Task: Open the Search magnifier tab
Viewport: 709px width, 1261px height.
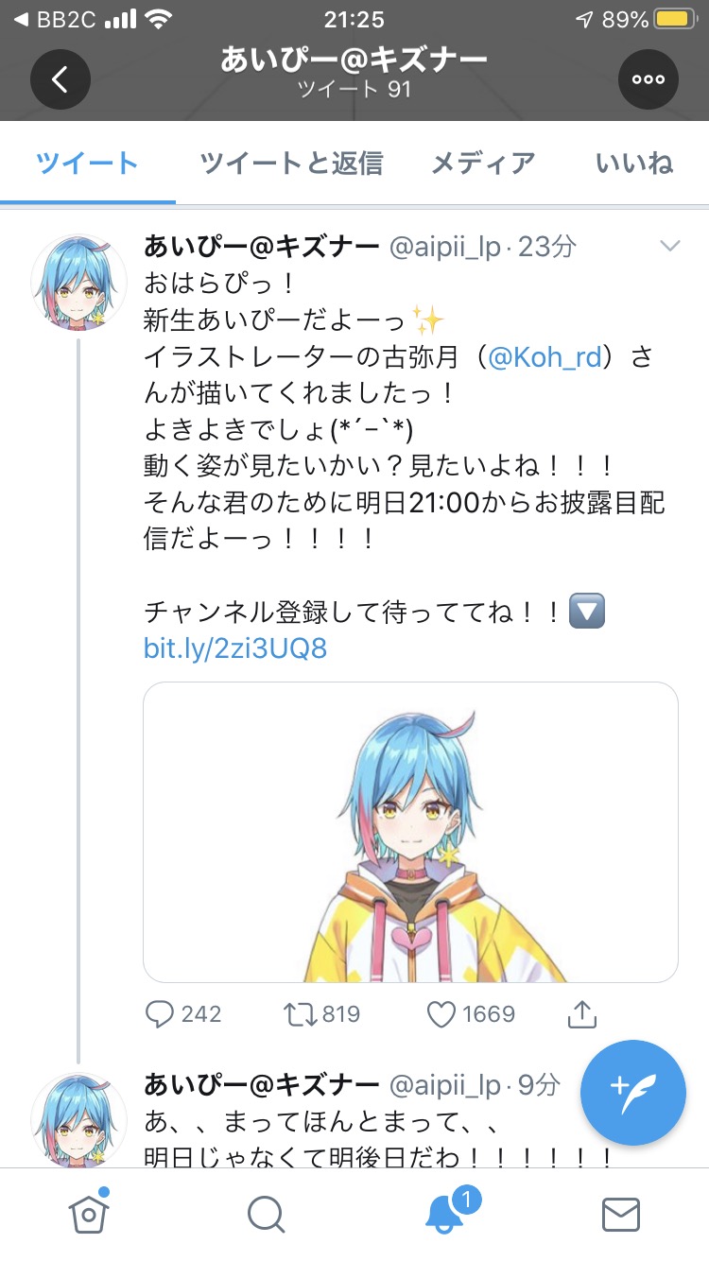Action: (267, 1215)
